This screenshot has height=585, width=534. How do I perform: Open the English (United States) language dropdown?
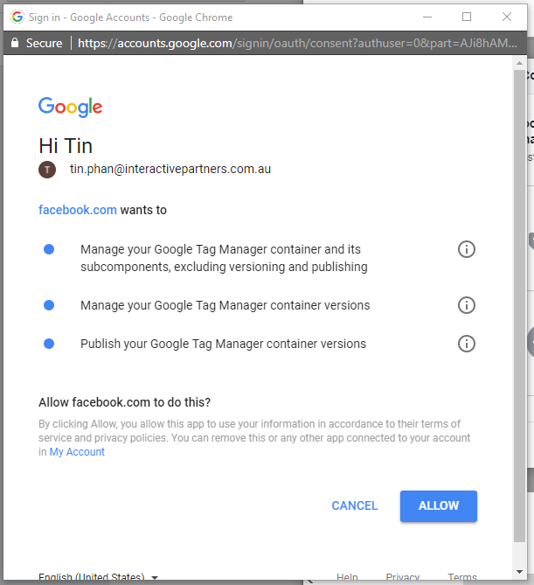point(98,577)
